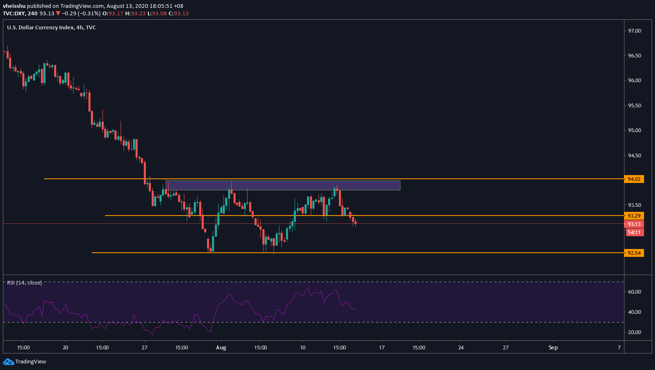The height and width of the screenshot is (370, 655).
Task: Click the 7 date label on time axis
Action: [619, 348]
